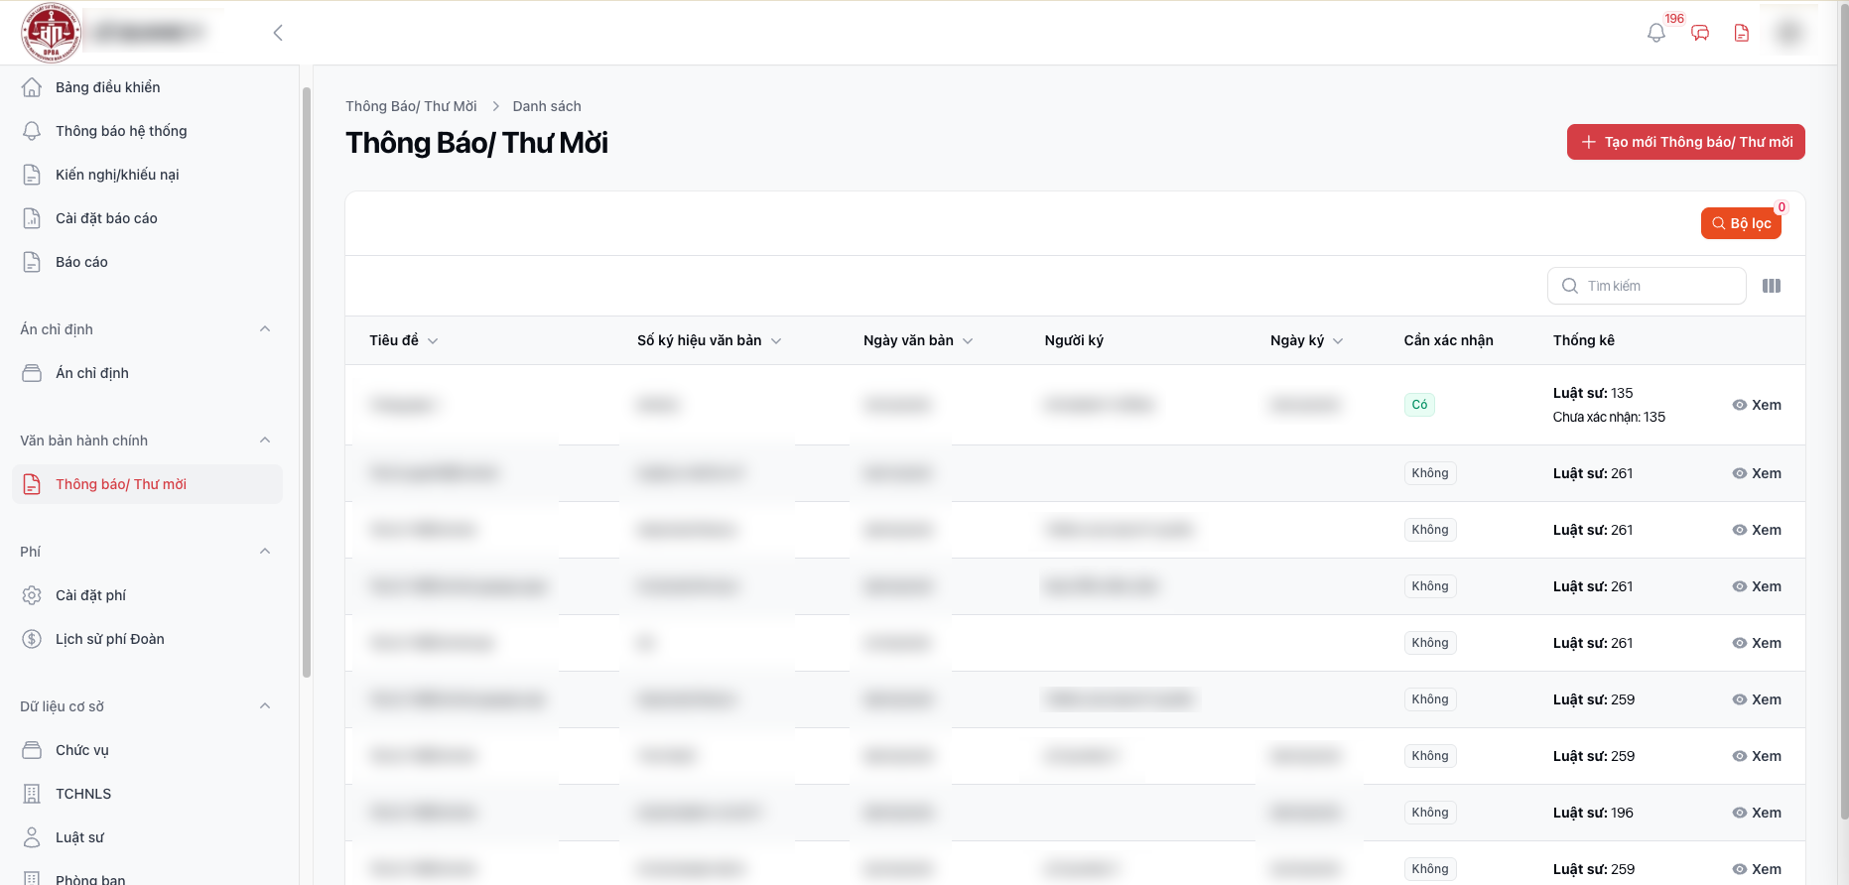Collapse the Văn bản hành chính section
The height and width of the screenshot is (885, 1849).
265,441
